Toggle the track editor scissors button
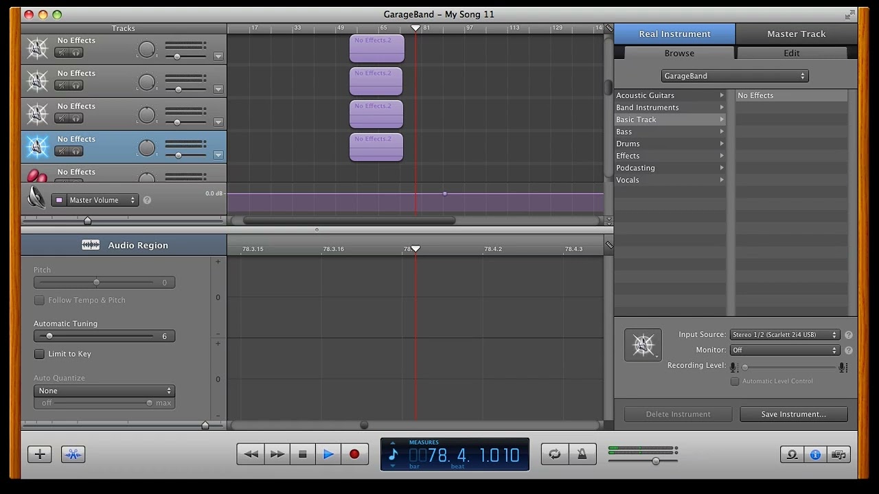 pyautogui.click(x=73, y=454)
